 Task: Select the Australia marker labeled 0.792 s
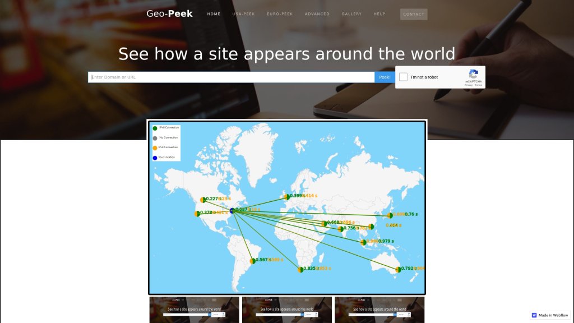(399, 270)
